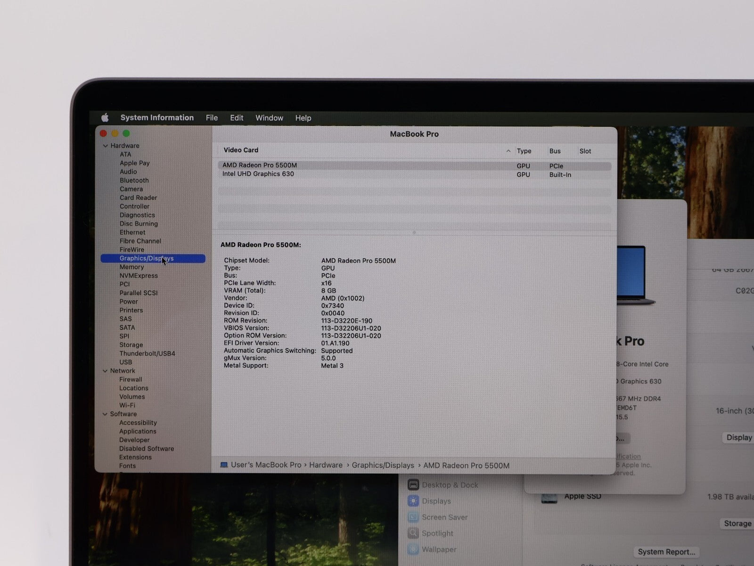The image size is (754, 566).
Task: Select Volumes under Network
Action: pos(132,397)
